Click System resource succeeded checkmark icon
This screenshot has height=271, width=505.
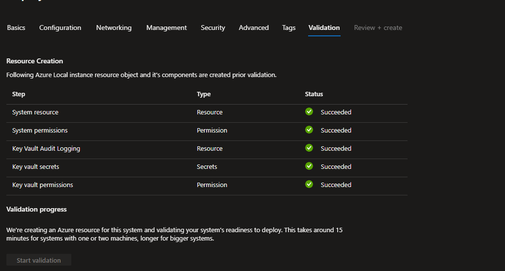coord(309,112)
